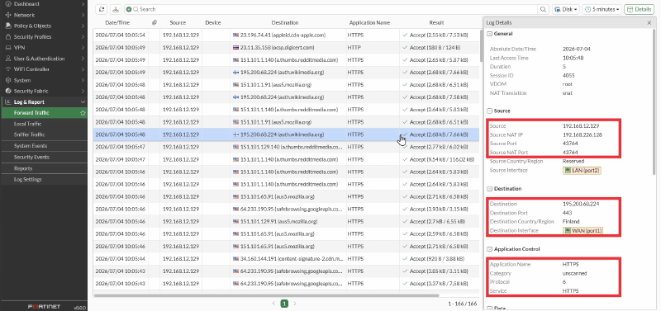
Task: Click the Security Profiles lock icon
Action: pos(8,36)
